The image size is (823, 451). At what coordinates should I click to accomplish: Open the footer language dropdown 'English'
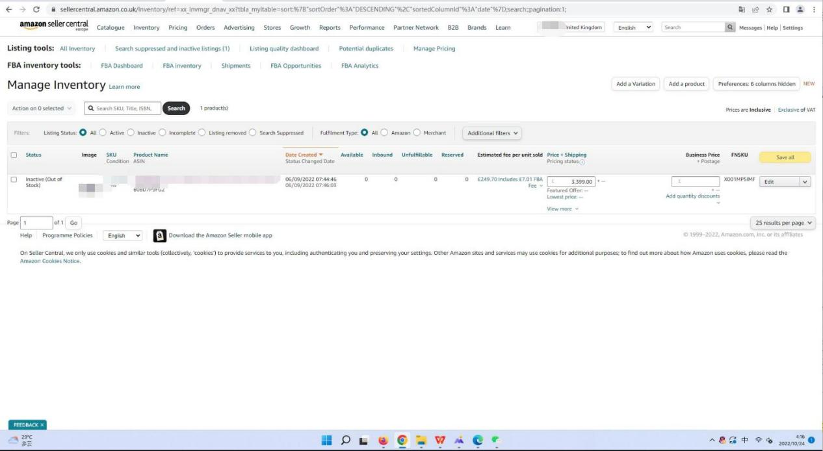click(x=124, y=236)
